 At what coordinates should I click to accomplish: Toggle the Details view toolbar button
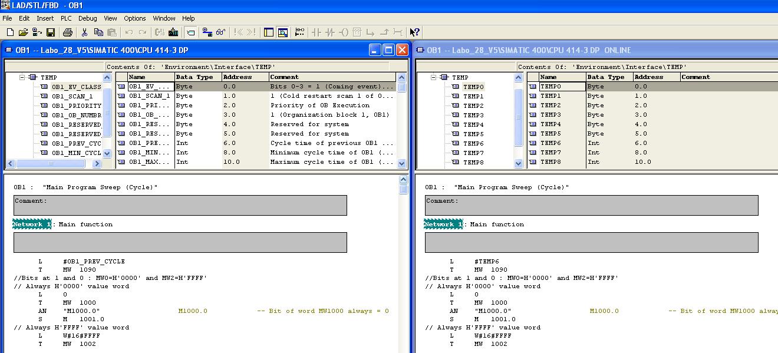[x=283, y=32]
